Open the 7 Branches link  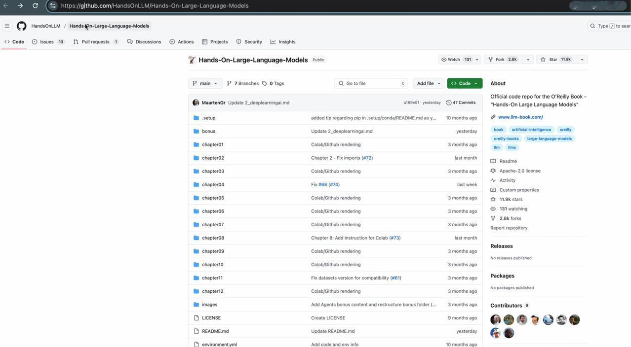(242, 83)
